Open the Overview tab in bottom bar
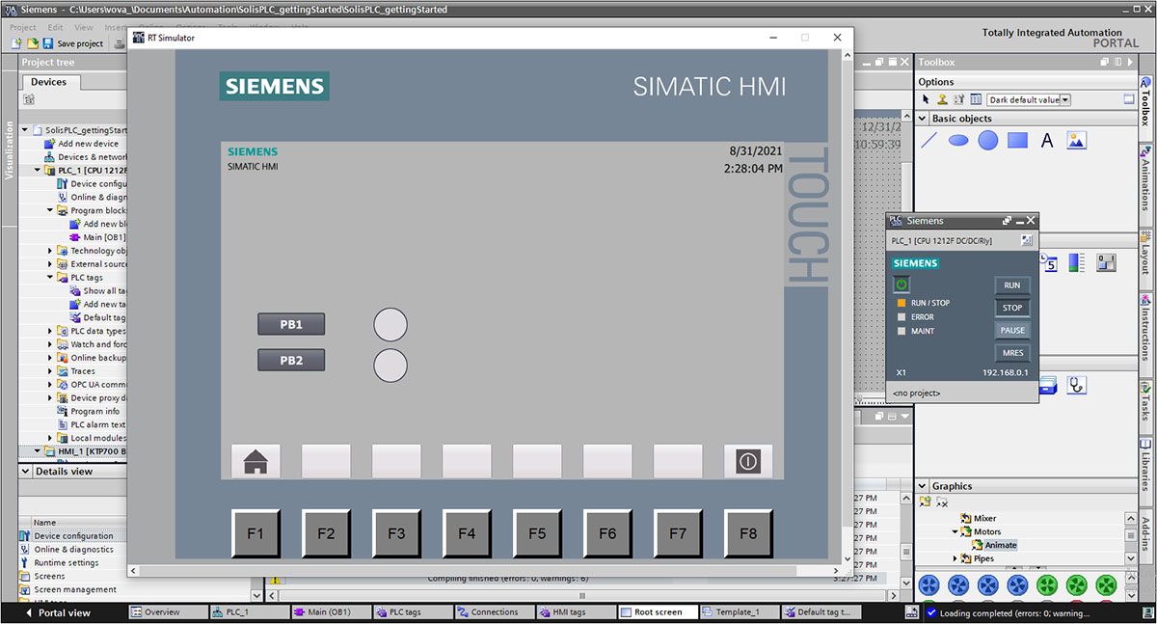Screen dimensions: 1157x624 (167, 612)
